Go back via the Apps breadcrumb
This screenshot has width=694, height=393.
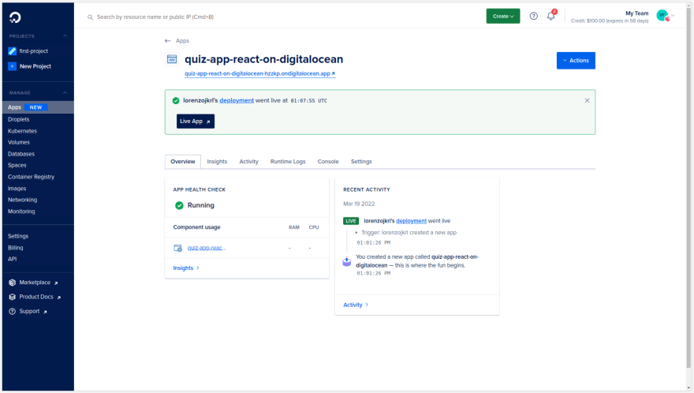click(182, 41)
